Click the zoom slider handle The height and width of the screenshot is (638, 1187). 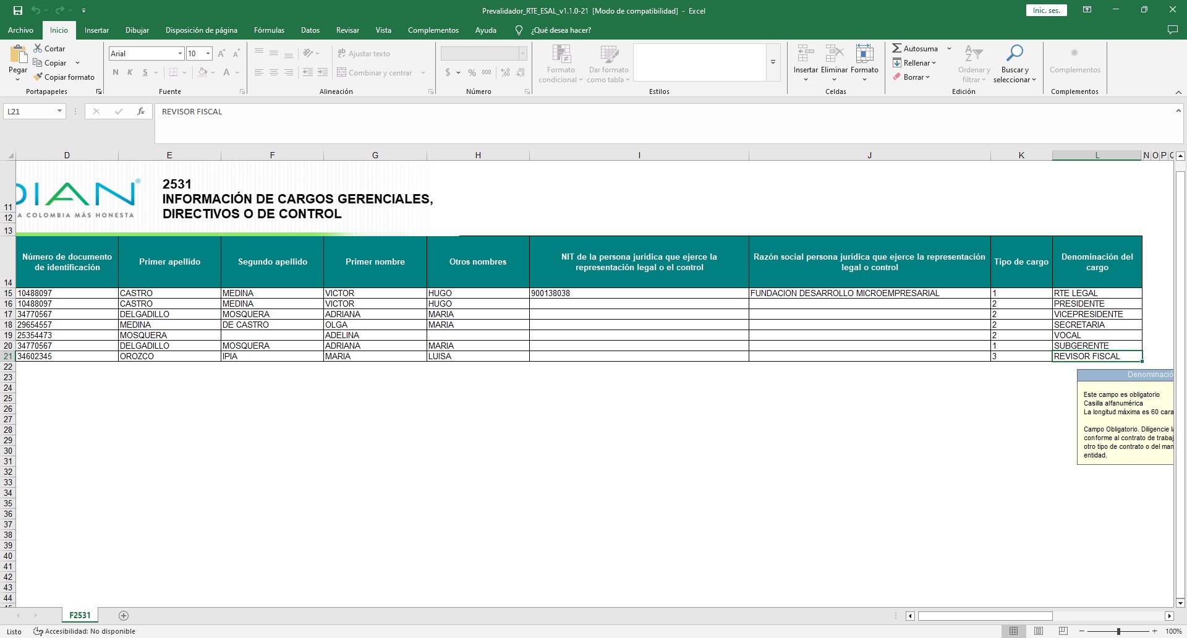(1118, 631)
